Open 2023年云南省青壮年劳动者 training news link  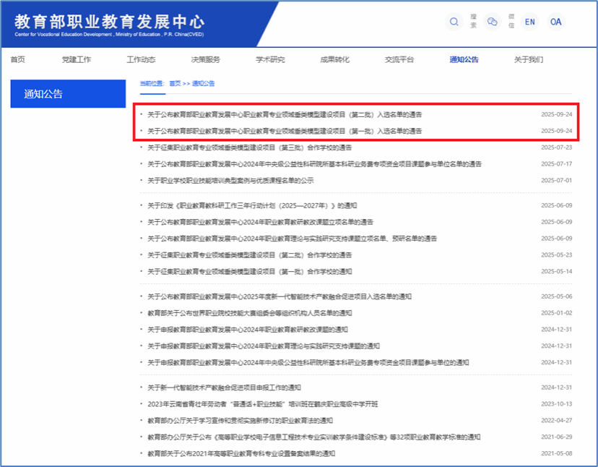click(x=262, y=404)
